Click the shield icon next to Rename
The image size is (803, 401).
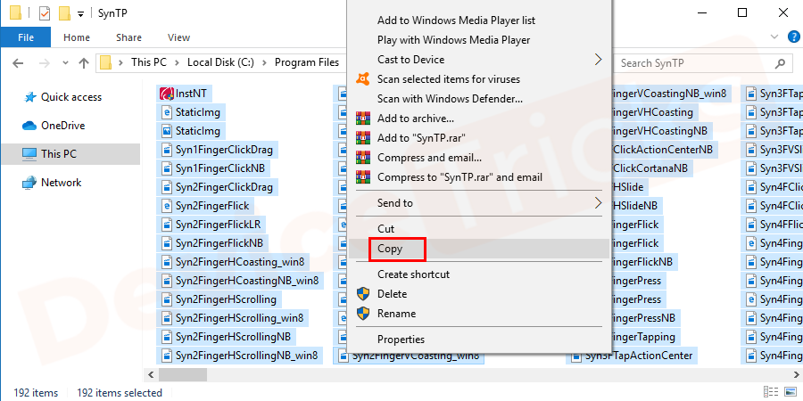tap(363, 313)
